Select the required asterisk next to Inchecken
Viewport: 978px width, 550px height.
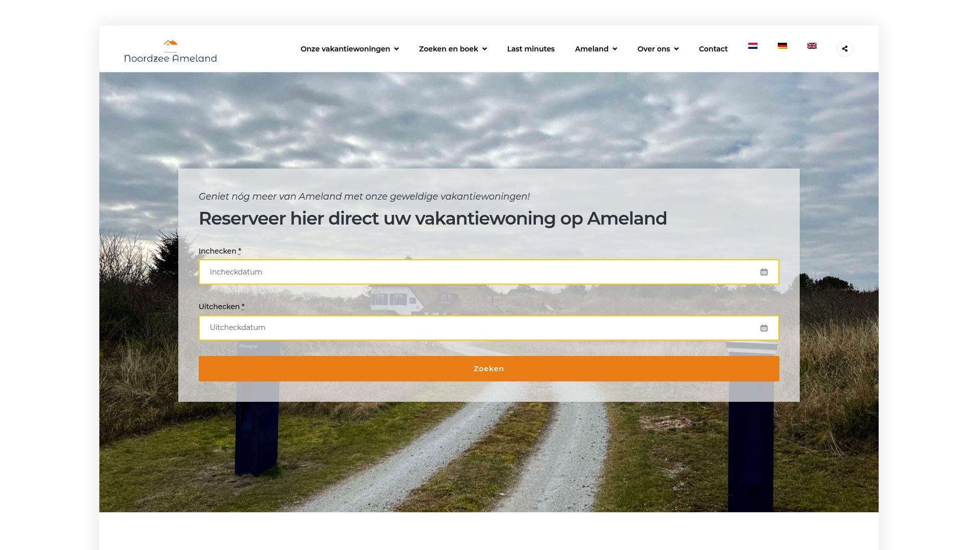[x=239, y=251]
